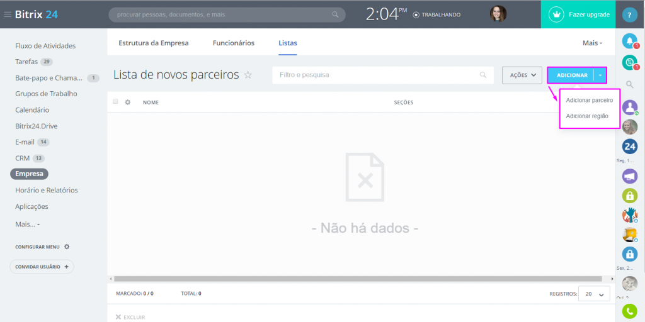Click the gear icon beside Configurar Menu

click(x=67, y=247)
